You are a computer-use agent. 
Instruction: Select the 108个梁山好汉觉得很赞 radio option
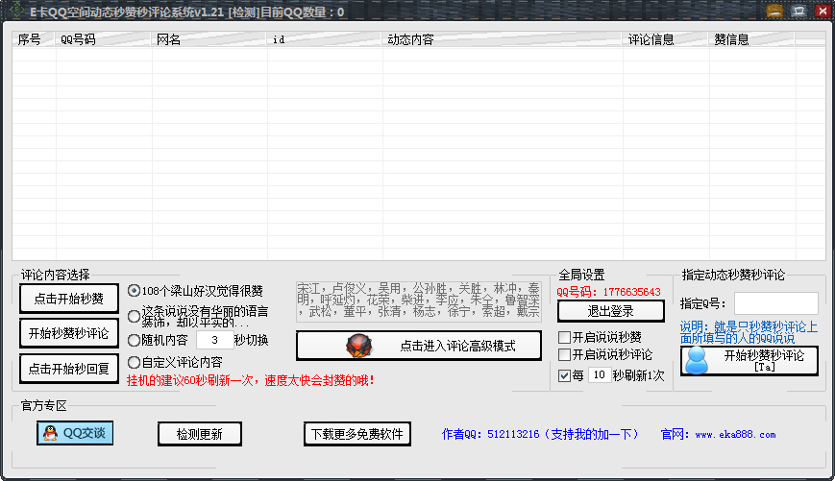tap(135, 291)
